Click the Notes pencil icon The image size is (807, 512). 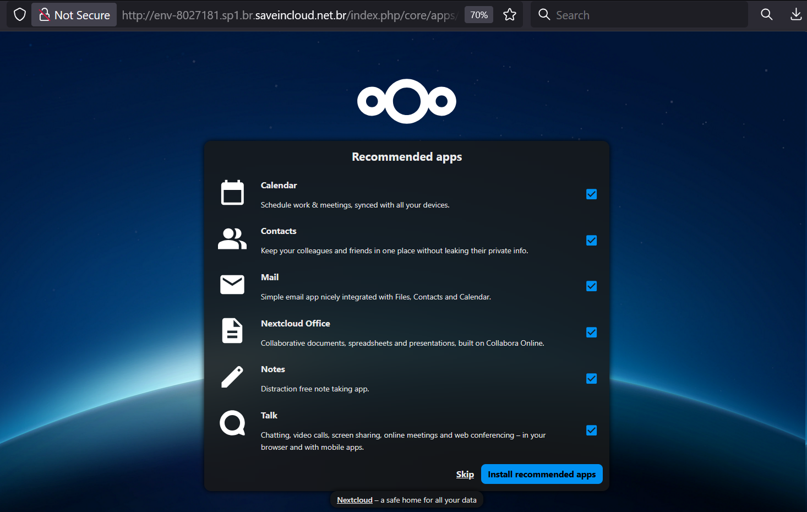click(x=232, y=377)
